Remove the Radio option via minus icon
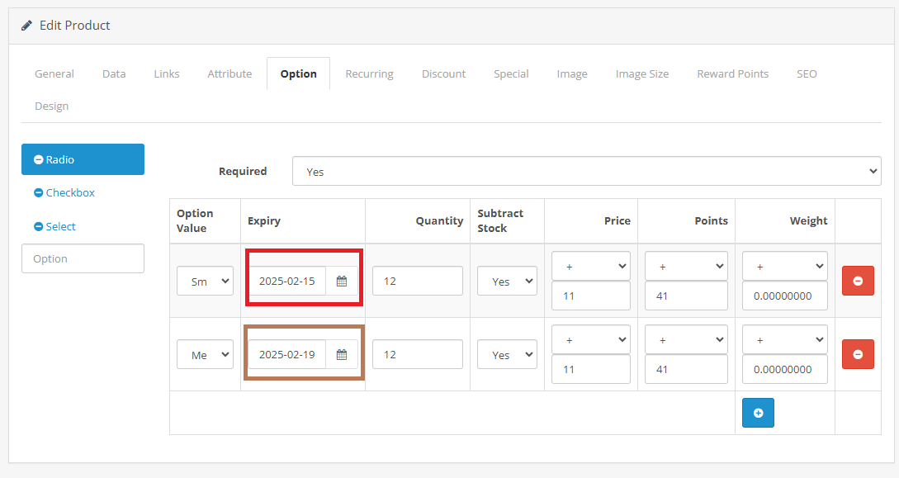 point(38,160)
